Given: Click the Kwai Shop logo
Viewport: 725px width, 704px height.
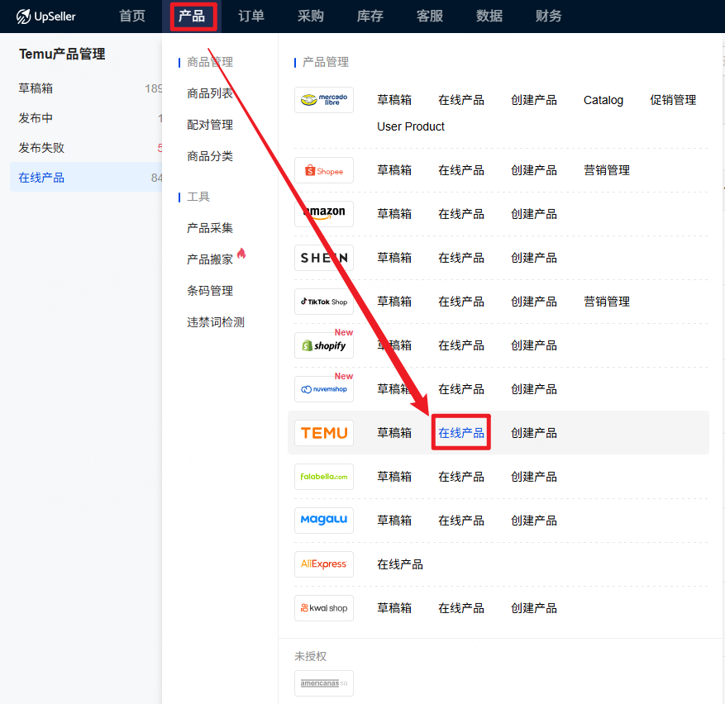Looking at the screenshot, I should 324,608.
